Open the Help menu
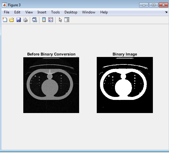Viewport: 169px width, 153px height. pos(104,12)
